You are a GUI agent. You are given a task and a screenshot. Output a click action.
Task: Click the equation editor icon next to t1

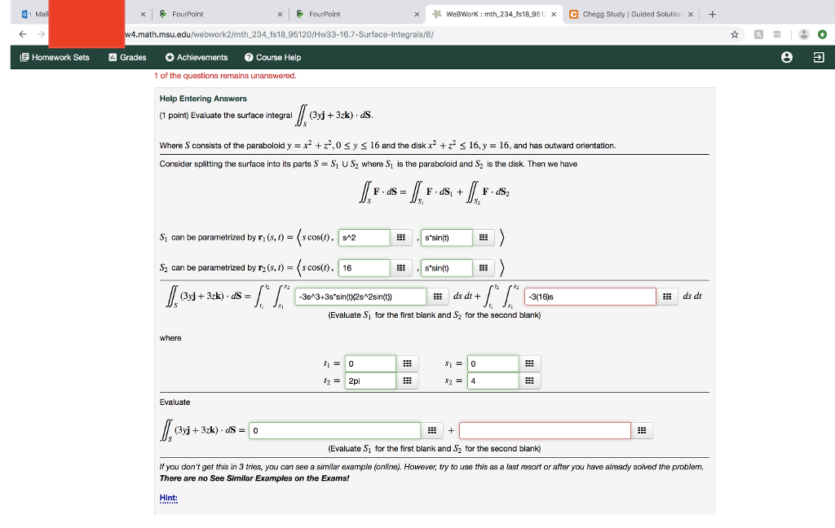click(x=407, y=363)
